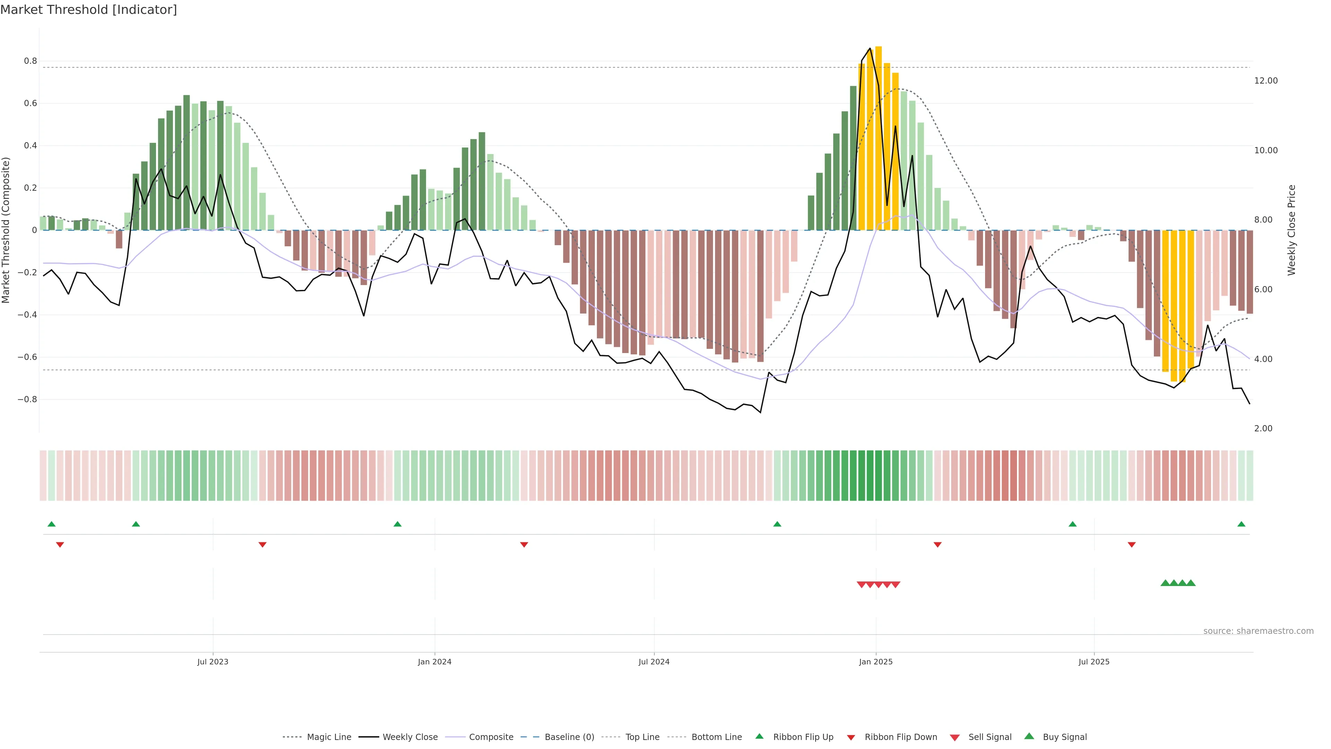Click the Market Threshold [Indicator] title
This screenshot has width=1331, height=749.
tap(88, 10)
